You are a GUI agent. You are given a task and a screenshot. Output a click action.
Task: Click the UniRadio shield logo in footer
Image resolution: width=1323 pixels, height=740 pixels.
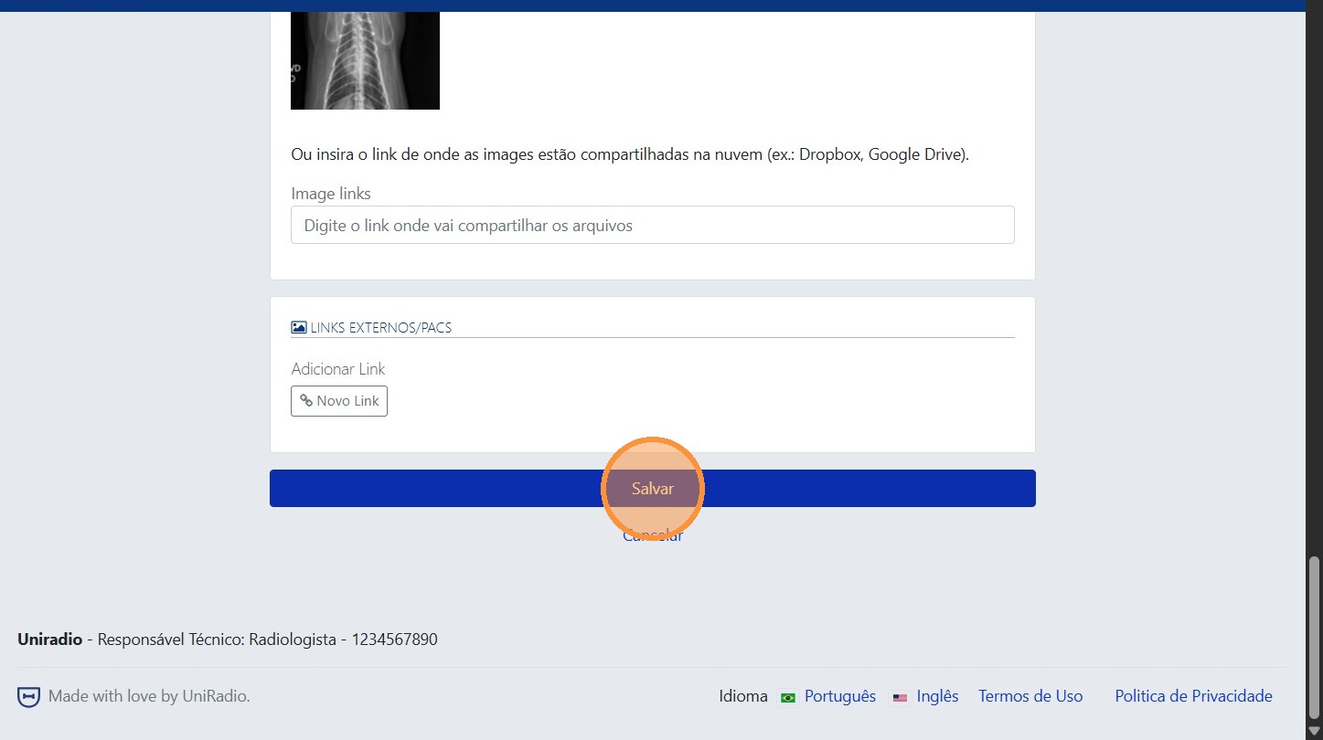point(28,697)
